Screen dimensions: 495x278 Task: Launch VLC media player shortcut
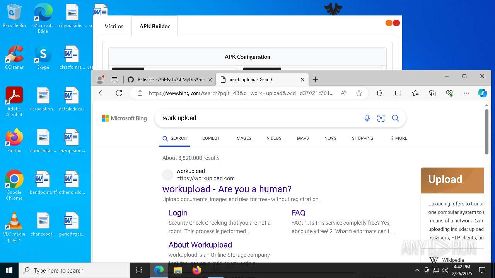tap(14, 227)
